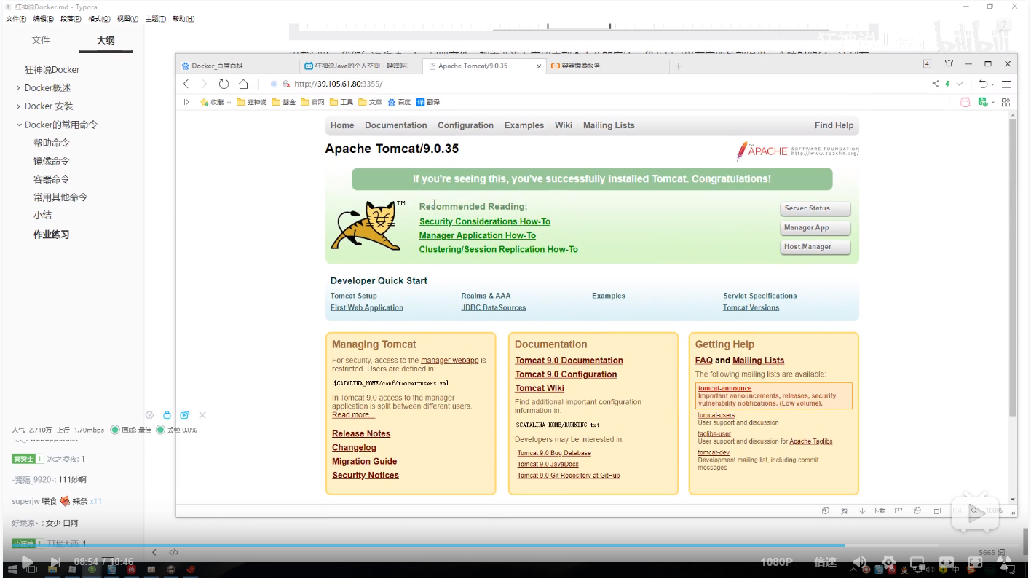This screenshot has width=1031, height=579.
Task: Open the 格式(O) menu in Typora
Action: pyautogui.click(x=99, y=19)
